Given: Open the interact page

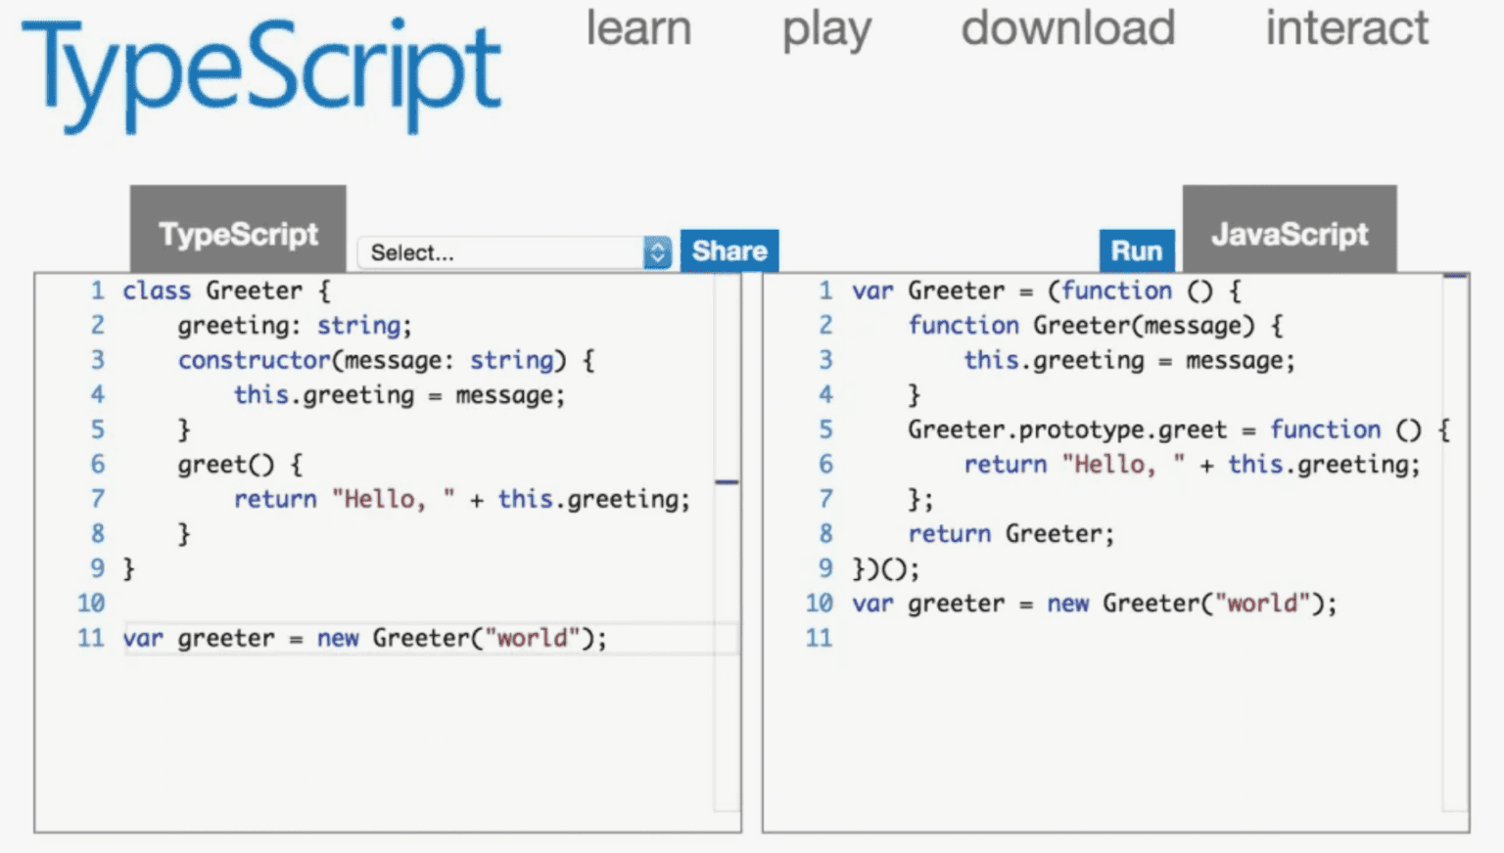Looking at the screenshot, I should (x=1346, y=29).
